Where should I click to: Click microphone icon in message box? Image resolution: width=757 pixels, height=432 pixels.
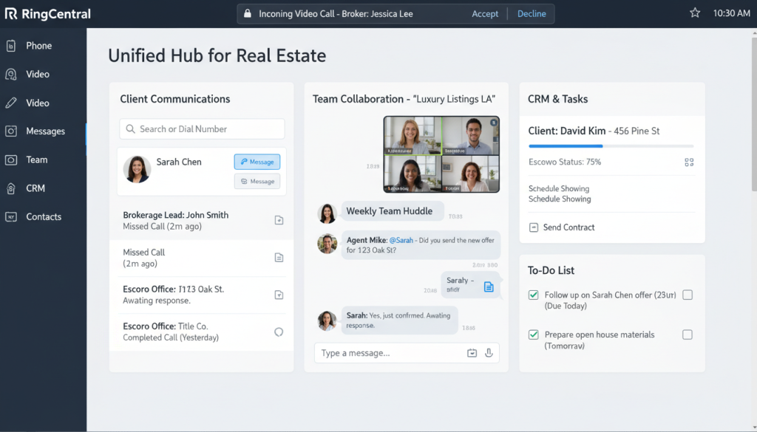tap(489, 353)
